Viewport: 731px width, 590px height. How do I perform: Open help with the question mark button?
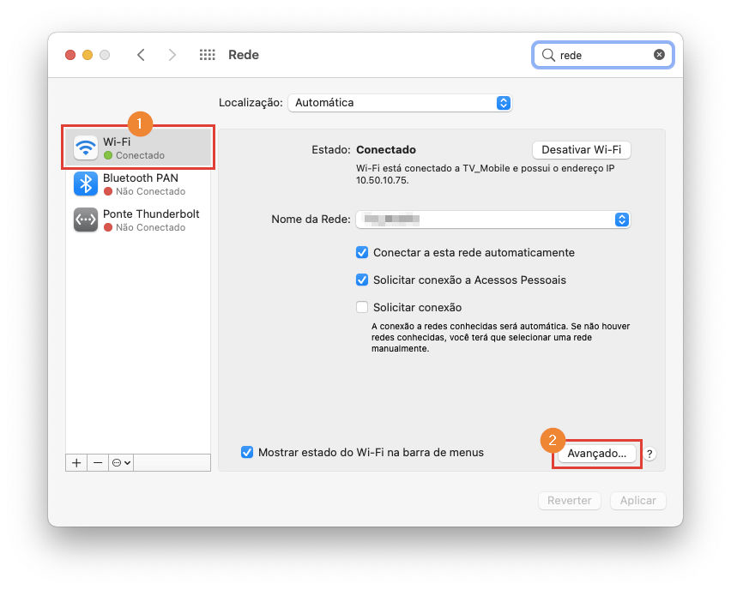click(x=649, y=454)
